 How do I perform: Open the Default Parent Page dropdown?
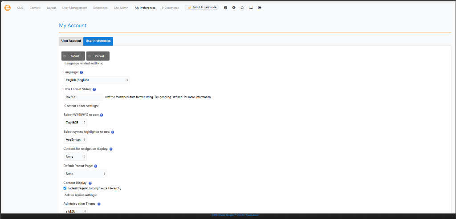click(85, 174)
